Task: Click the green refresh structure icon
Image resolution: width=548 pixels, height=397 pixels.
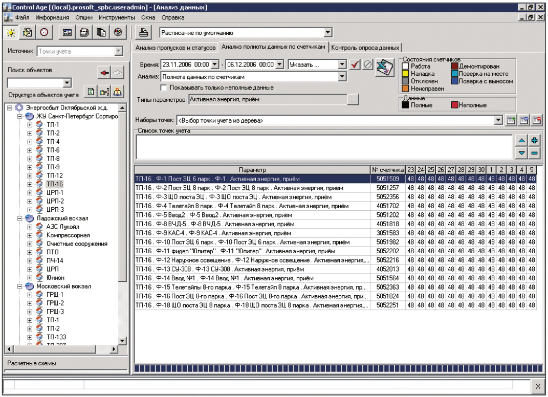Action: click(x=91, y=92)
